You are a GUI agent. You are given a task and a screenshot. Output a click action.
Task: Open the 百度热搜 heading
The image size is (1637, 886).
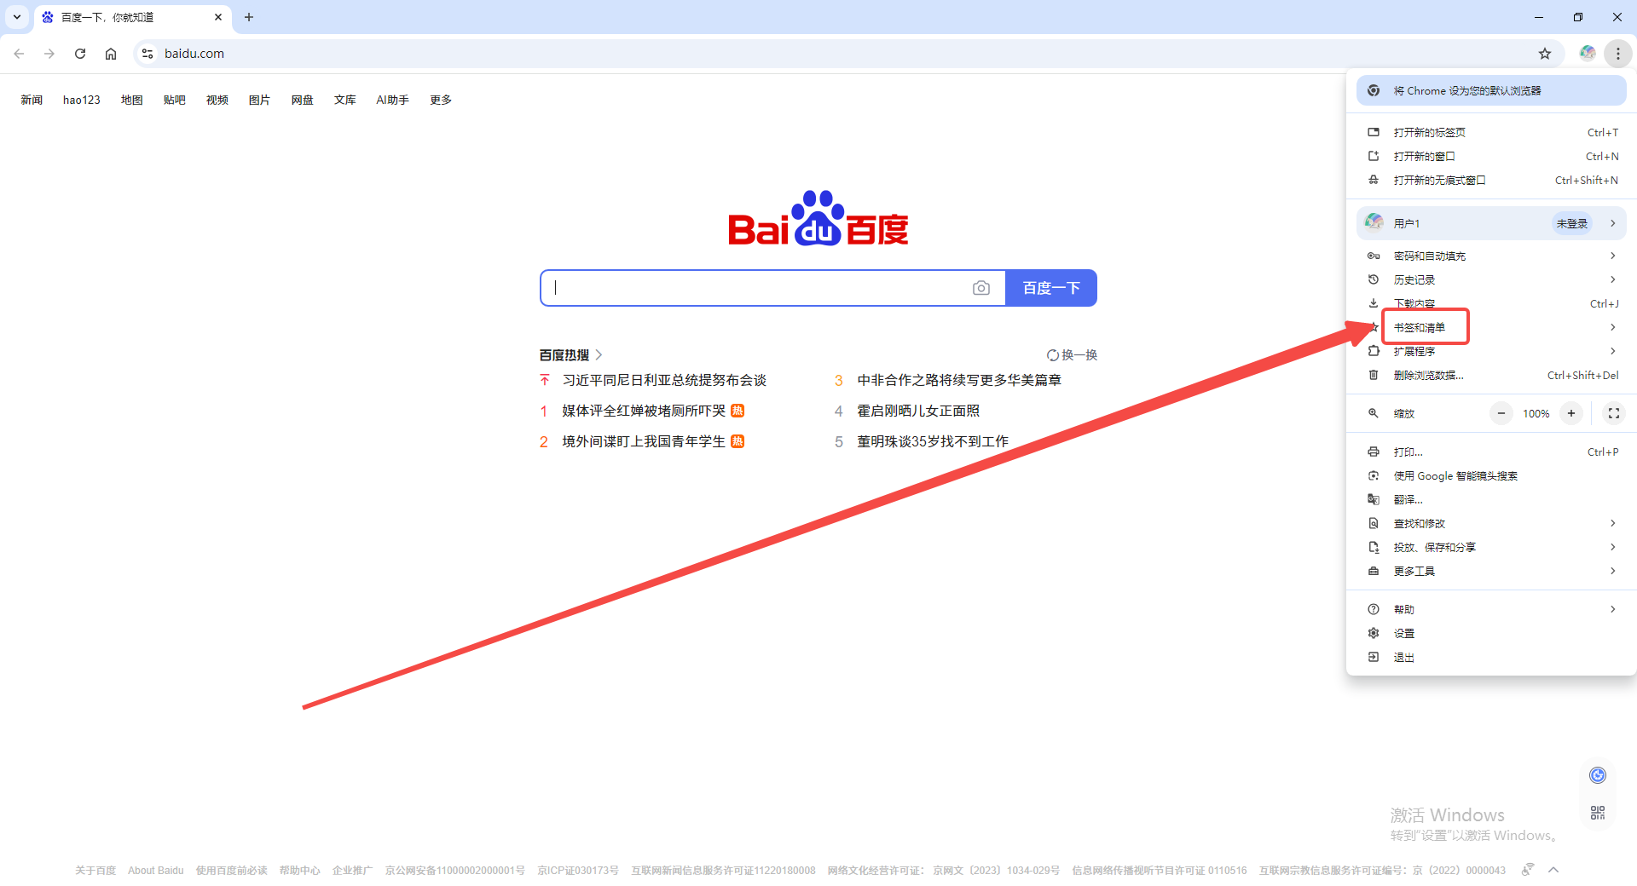click(x=570, y=355)
